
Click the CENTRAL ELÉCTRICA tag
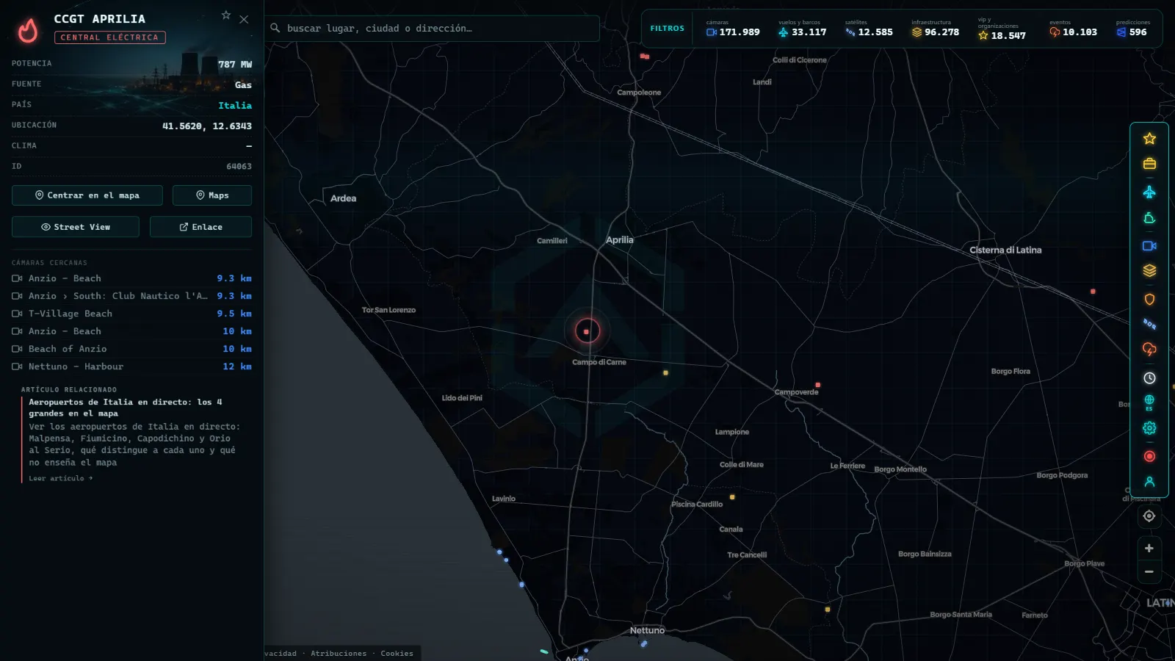tap(109, 37)
